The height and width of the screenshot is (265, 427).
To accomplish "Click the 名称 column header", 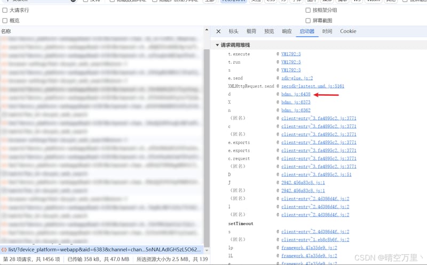I will tap(6, 31).
